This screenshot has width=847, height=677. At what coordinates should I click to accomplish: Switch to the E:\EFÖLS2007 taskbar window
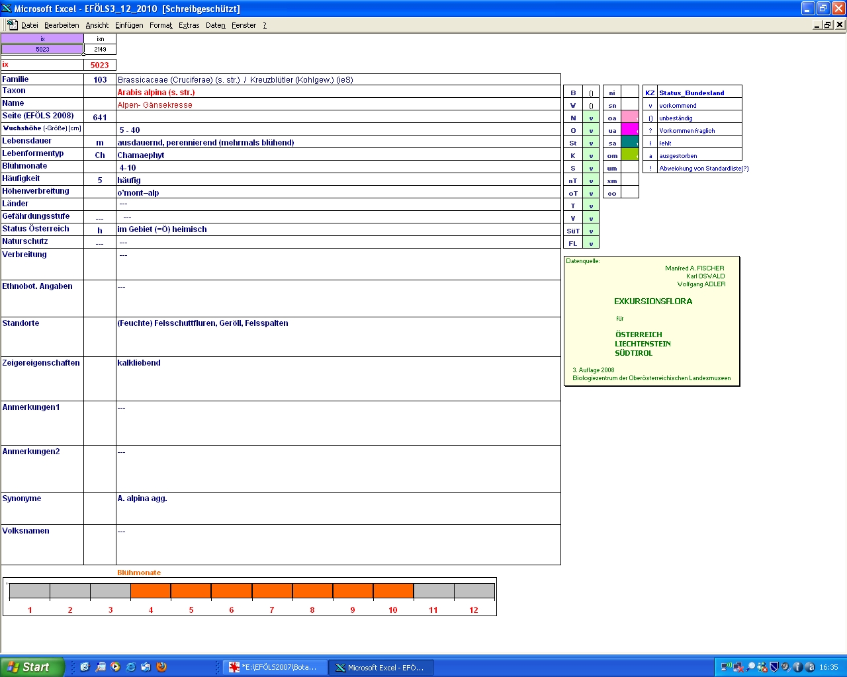(x=275, y=667)
